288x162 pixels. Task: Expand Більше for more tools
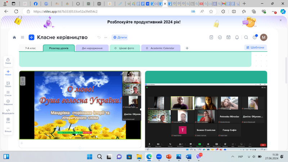point(8,129)
